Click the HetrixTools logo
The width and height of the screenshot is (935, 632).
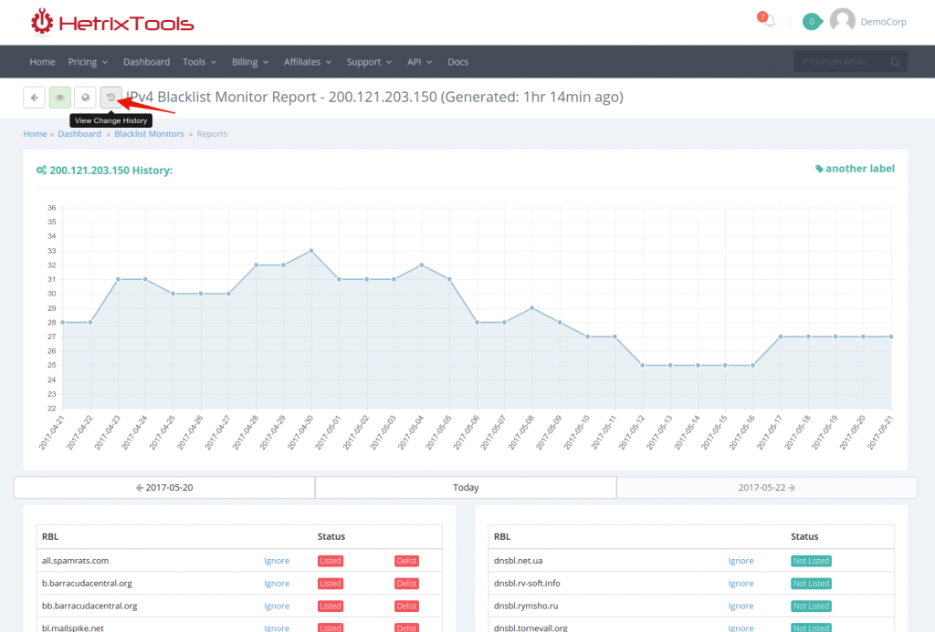(112, 22)
